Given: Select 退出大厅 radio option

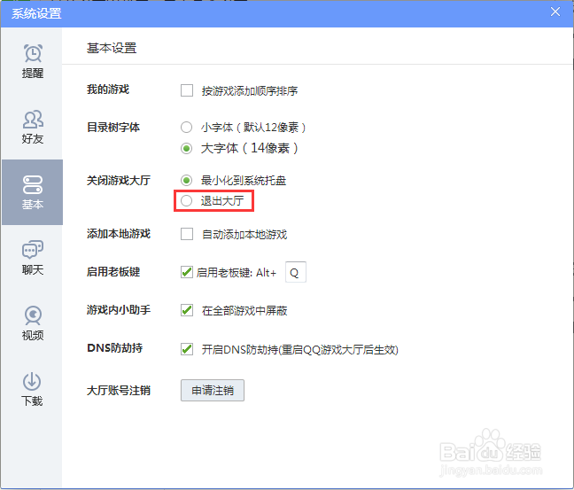Looking at the screenshot, I should click(186, 200).
